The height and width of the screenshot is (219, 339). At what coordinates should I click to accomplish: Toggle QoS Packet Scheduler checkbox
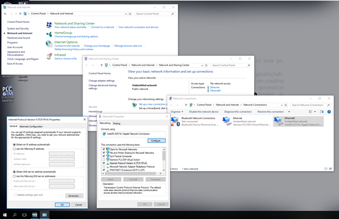click(x=104, y=156)
